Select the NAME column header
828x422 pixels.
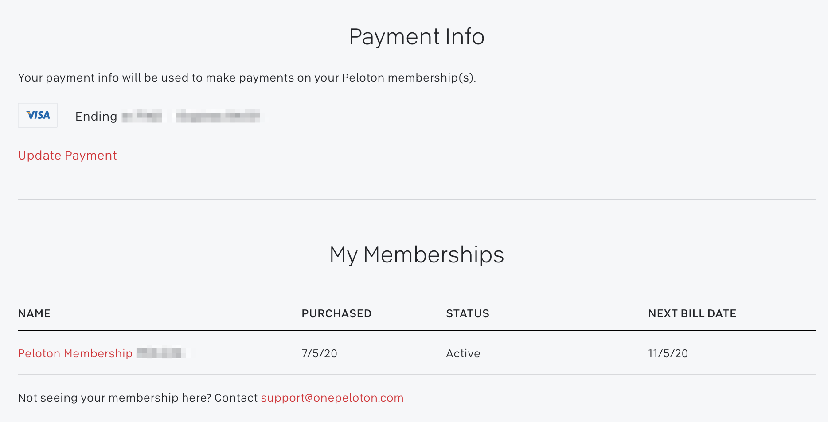click(x=34, y=314)
